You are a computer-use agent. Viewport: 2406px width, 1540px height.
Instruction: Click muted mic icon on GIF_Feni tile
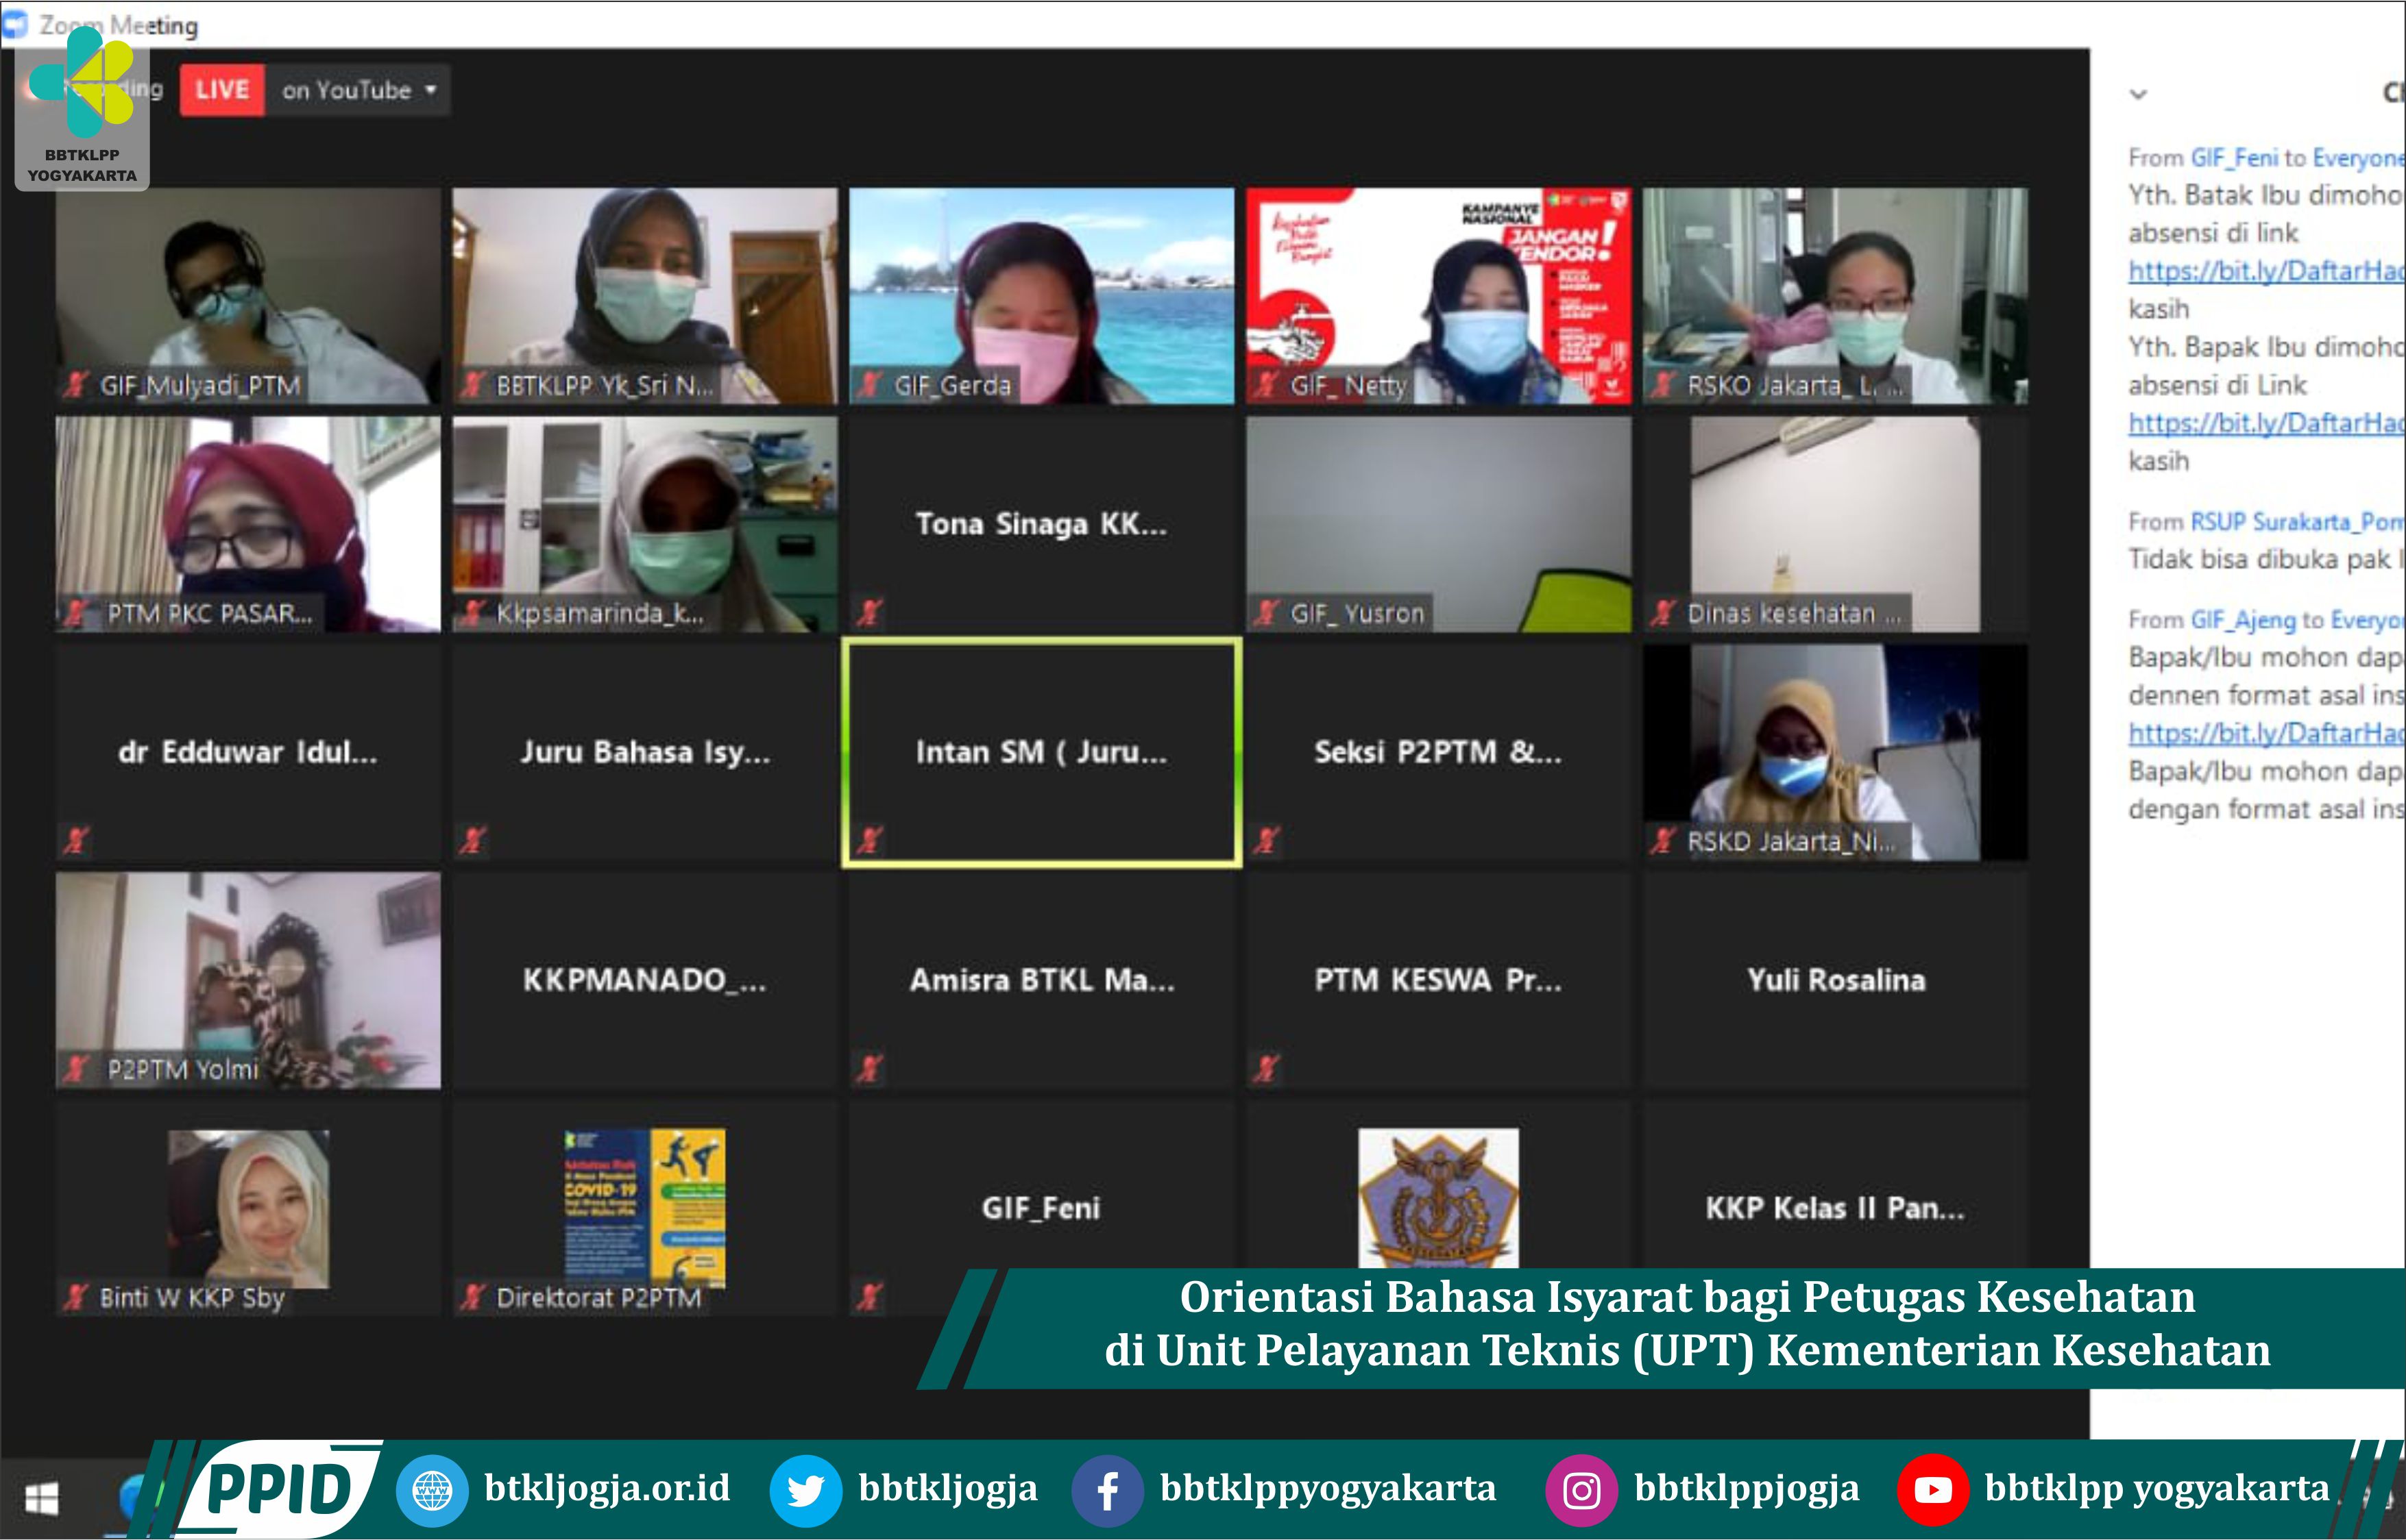point(871,1297)
